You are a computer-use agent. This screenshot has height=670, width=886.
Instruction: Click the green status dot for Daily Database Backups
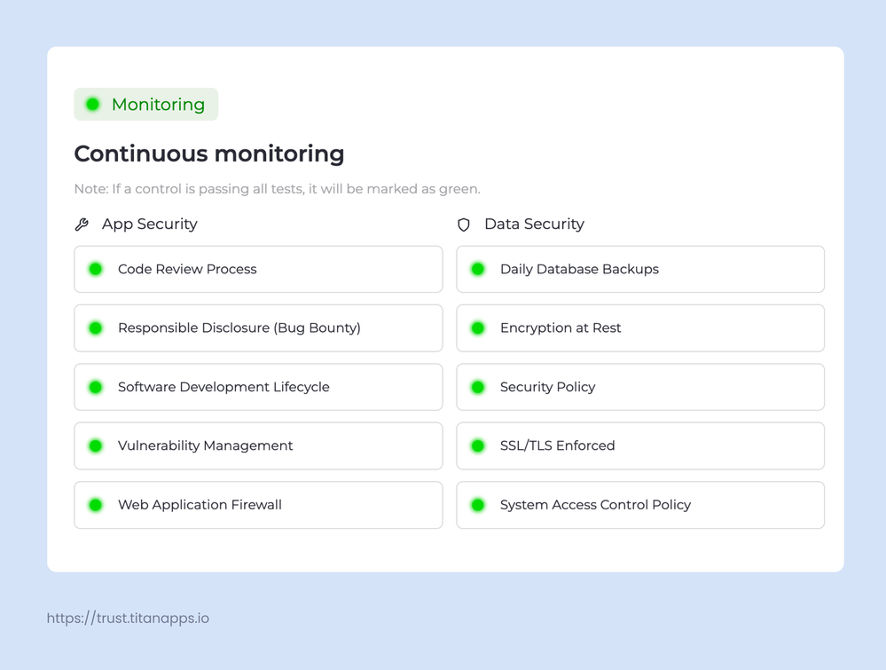pos(477,269)
